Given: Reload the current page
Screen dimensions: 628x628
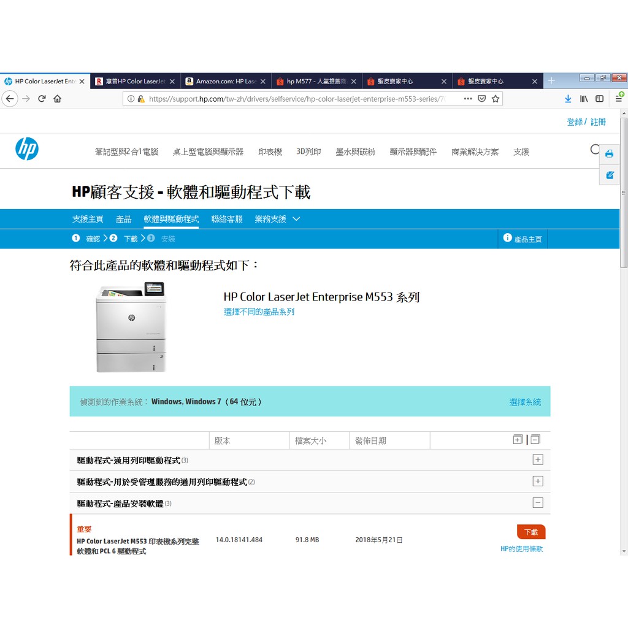Looking at the screenshot, I should click(x=41, y=98).
